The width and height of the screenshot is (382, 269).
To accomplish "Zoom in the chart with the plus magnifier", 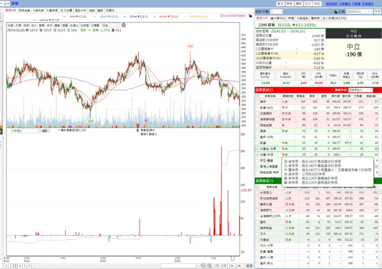I will coord(209,265).
